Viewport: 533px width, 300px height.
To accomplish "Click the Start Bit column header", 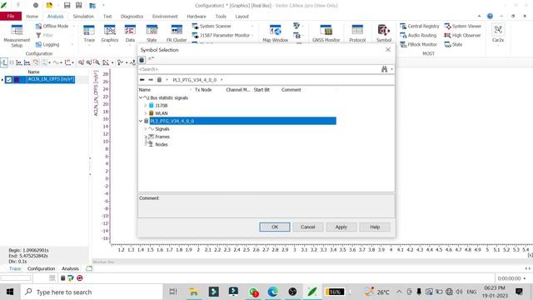I will point(262,90).
